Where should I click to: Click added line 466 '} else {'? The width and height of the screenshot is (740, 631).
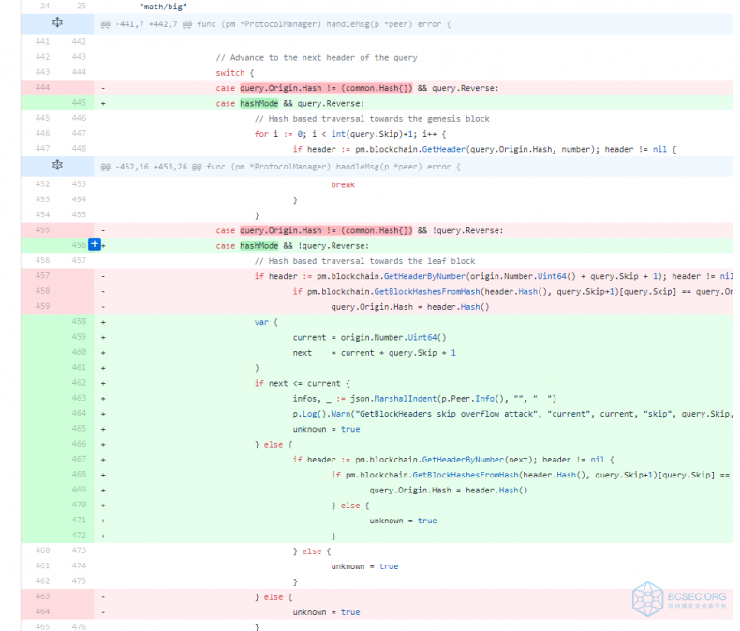coord(274,445)
